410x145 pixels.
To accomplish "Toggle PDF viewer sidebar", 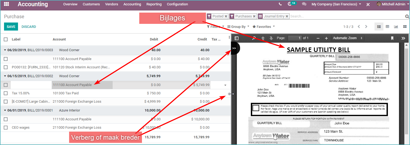I will point(237,38).
